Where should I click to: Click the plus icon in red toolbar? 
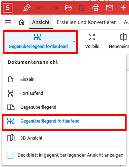(123, 8)
